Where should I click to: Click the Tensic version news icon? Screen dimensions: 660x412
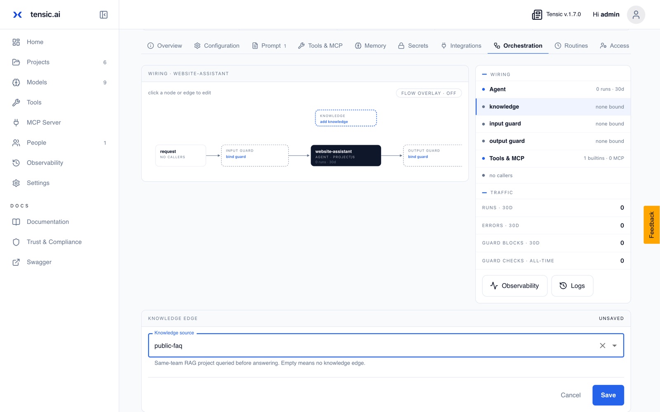pos(537,15)
